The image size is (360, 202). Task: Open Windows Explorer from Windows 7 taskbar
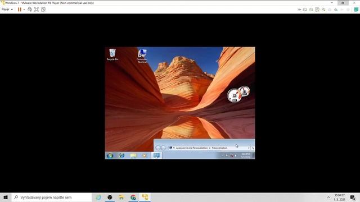click(x=133, y=156)
